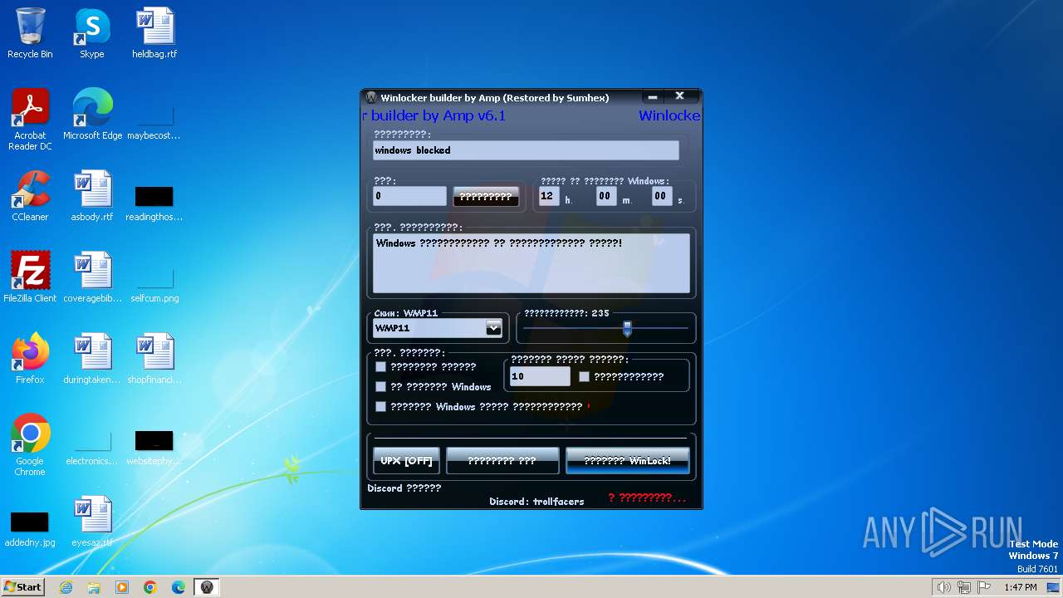Click the WinLock! build button
Screen dimensions: 1063x598
pyautogui.click(x=628, y=460)
